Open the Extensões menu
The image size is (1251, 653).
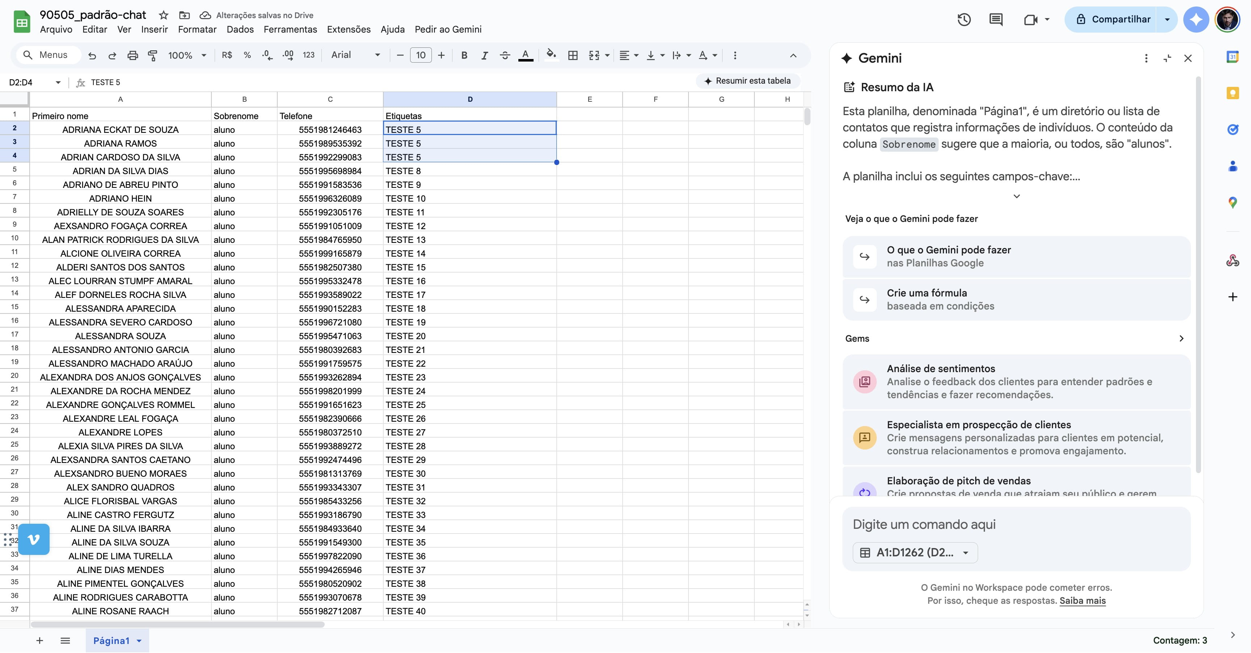[x=349, y=29]
